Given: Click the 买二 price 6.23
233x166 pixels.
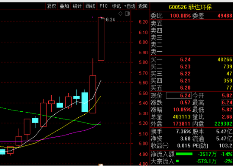Looking at the screenshot, I should click(x=185, y=66).
